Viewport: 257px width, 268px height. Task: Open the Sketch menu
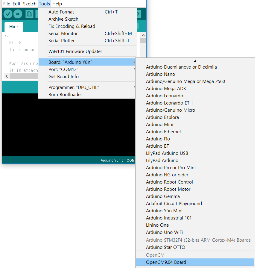(x=30, y=4)
